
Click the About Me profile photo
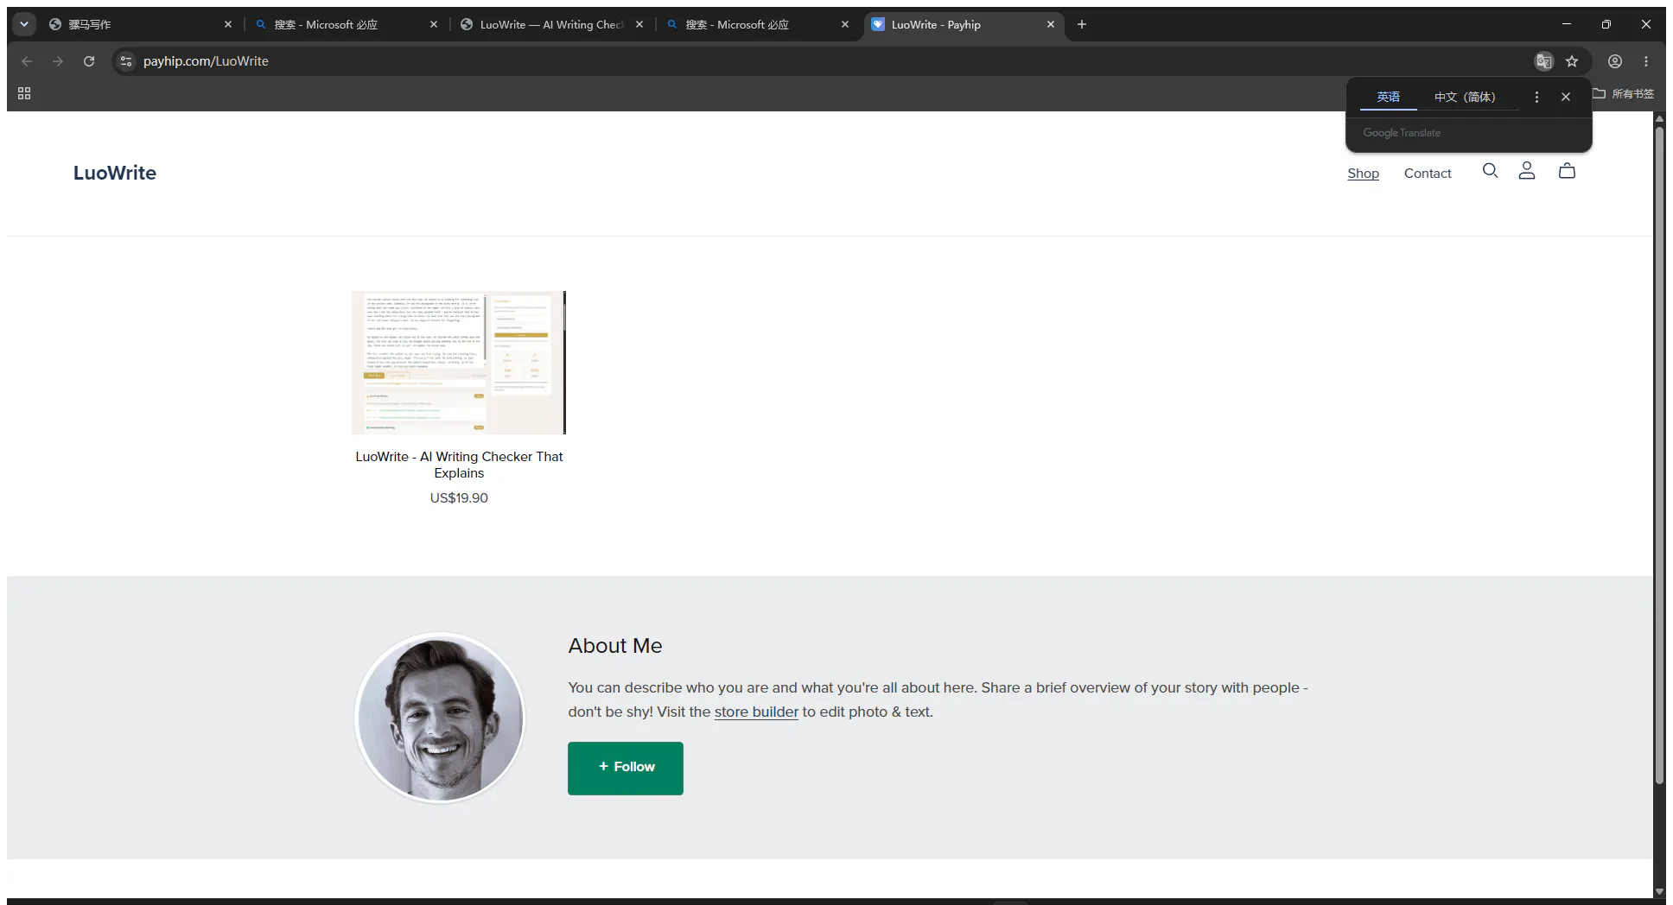coord(440,718)
